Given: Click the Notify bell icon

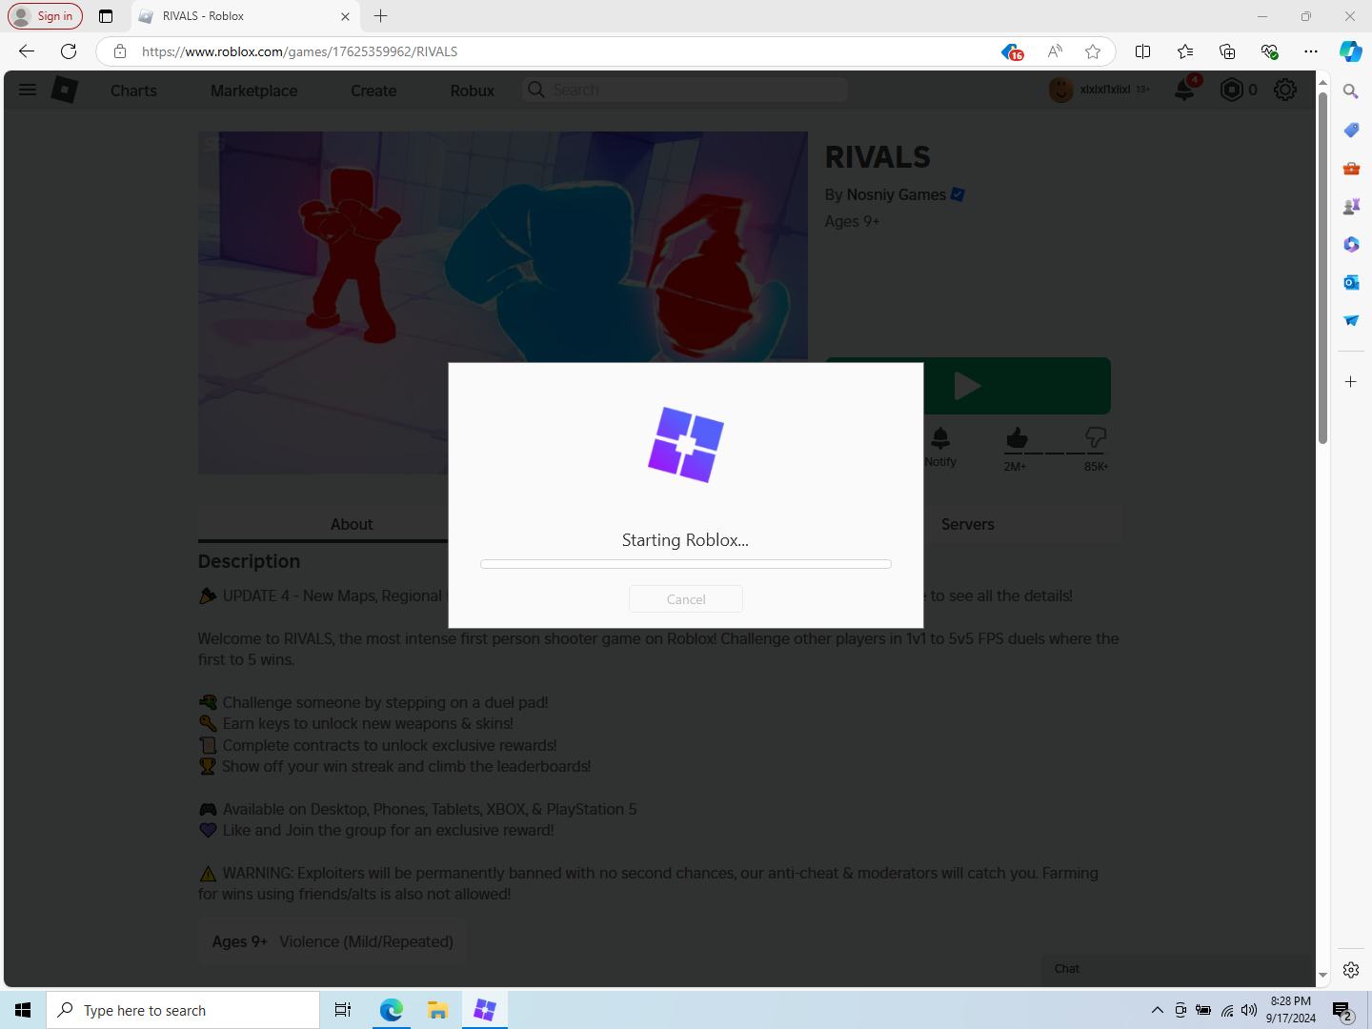Looking at the screenshot, I should tap(940, 438).
